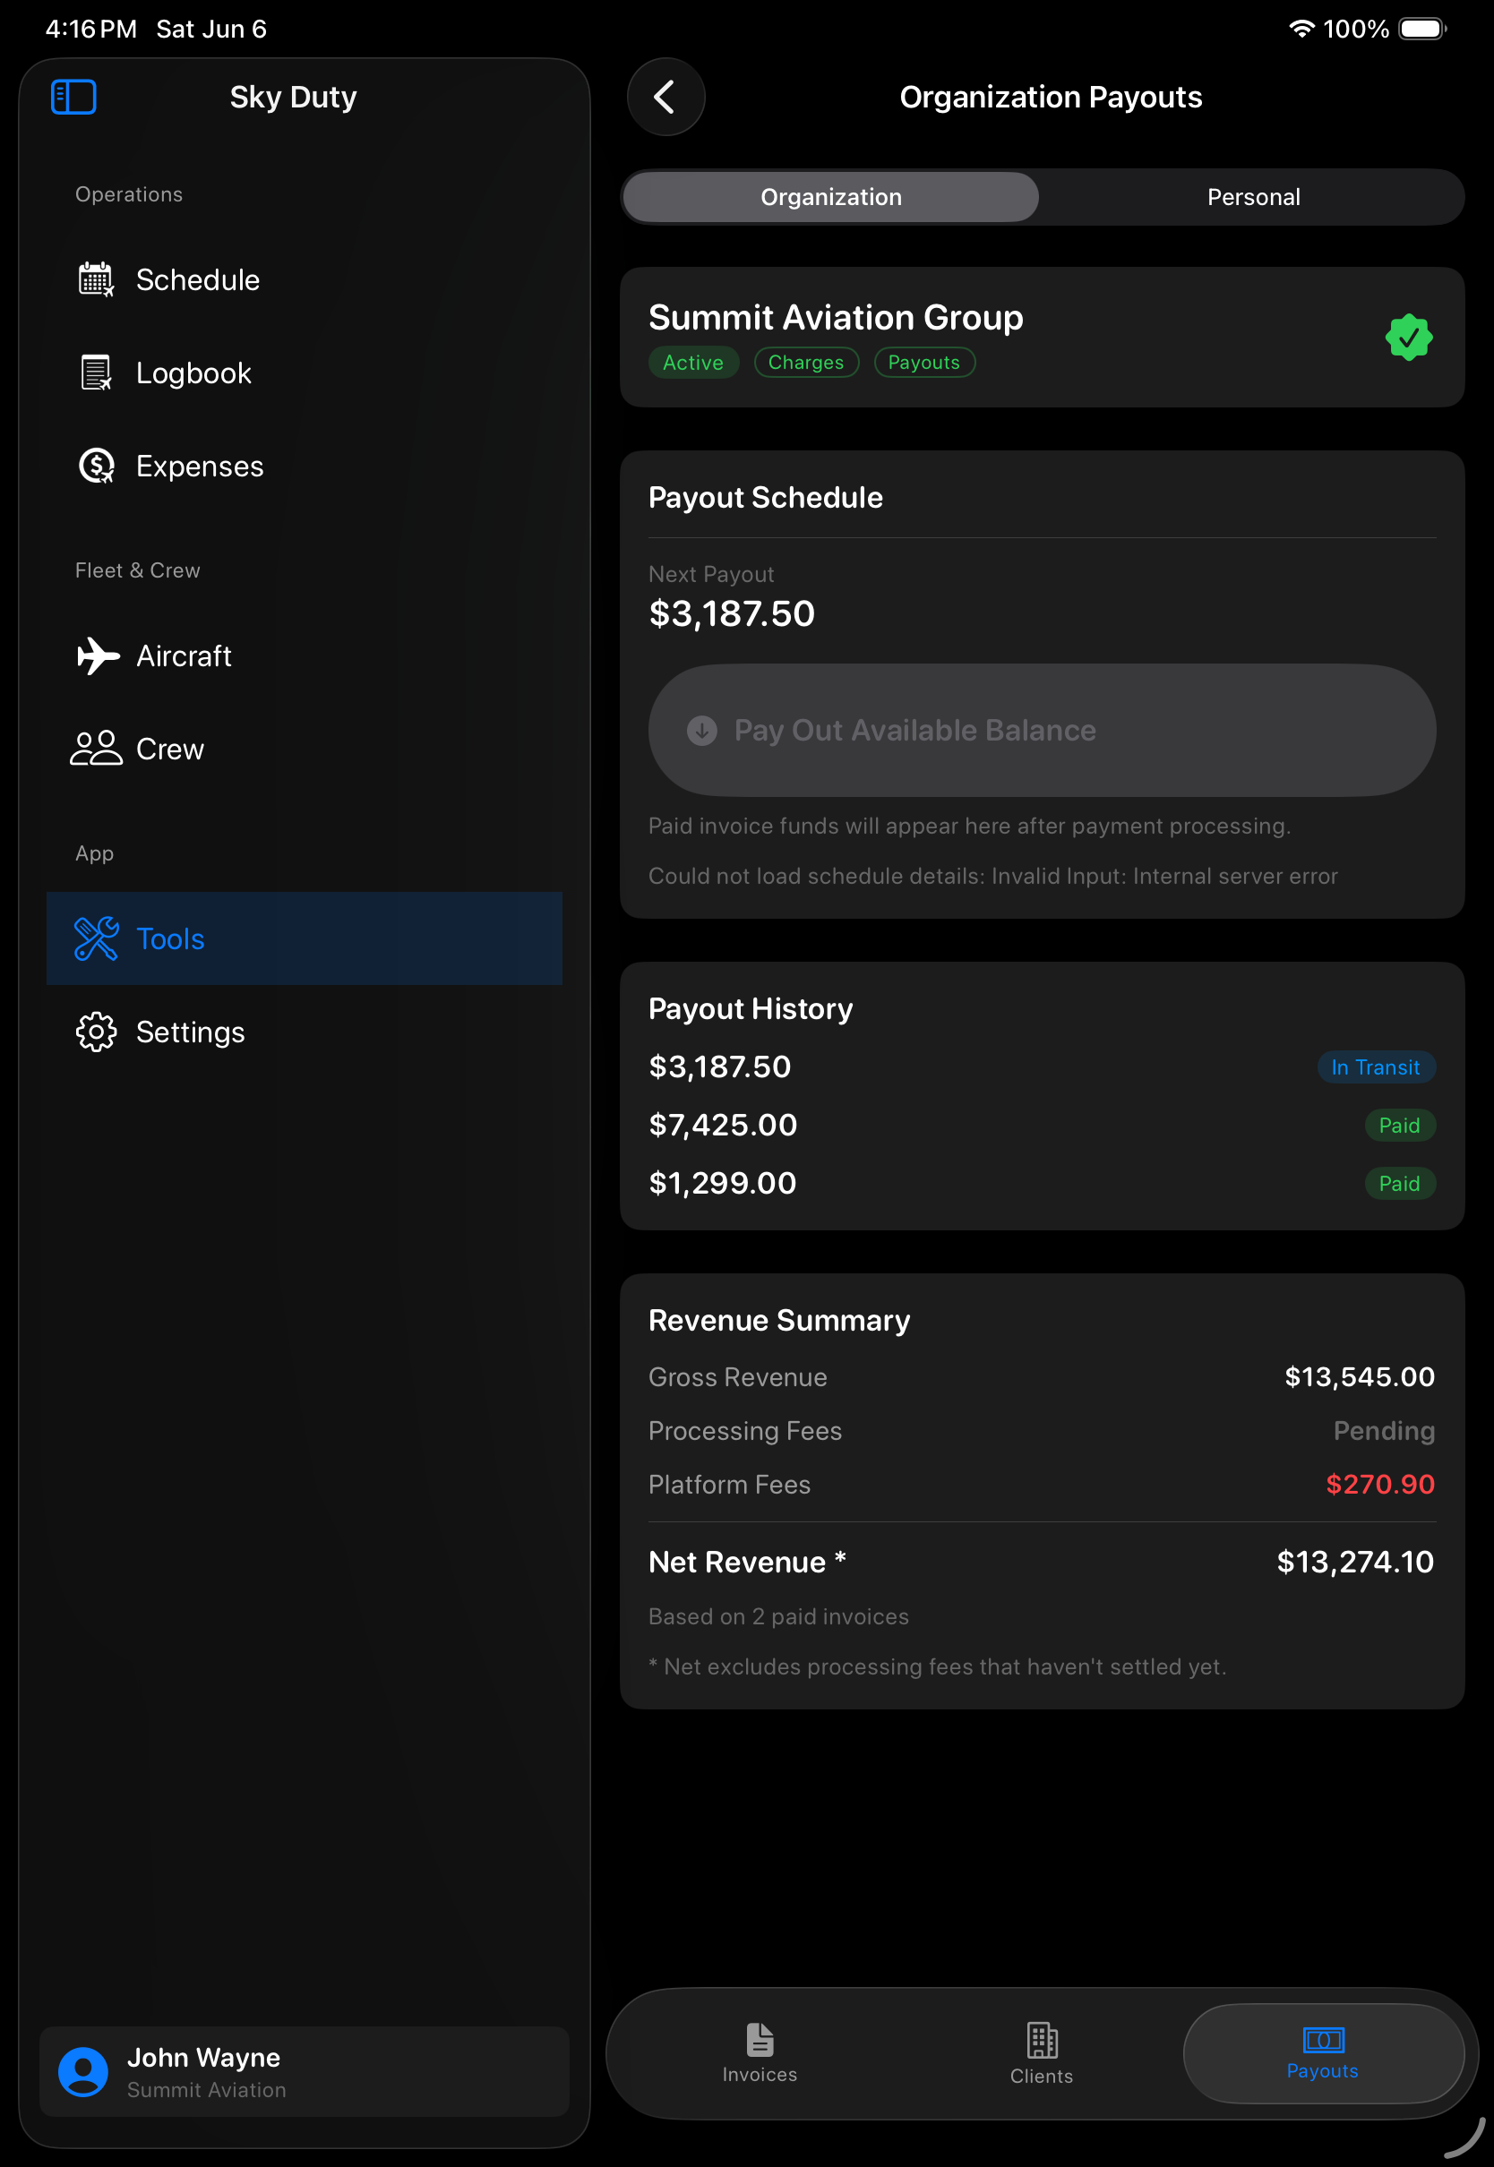Open Settings in the sidebar
The image size is (1494, 2167).
click(305, 1032)
